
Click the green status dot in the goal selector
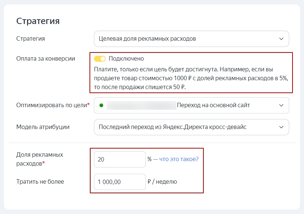point(101,105)
